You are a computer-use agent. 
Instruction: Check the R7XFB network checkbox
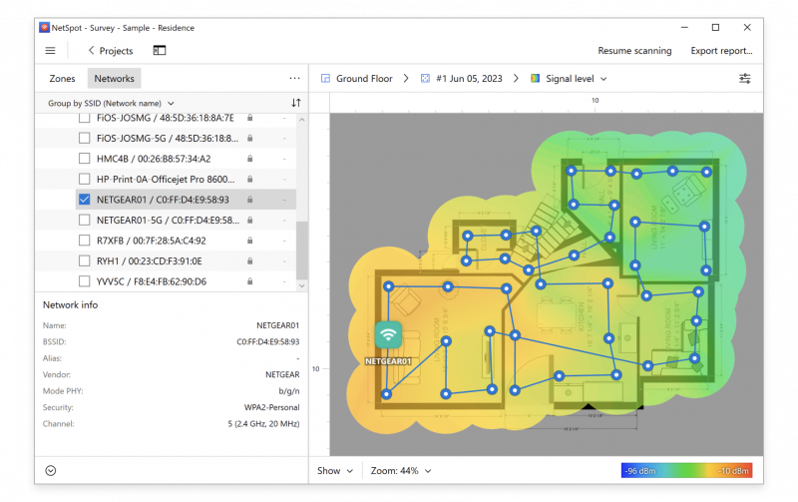coord(85,241)
